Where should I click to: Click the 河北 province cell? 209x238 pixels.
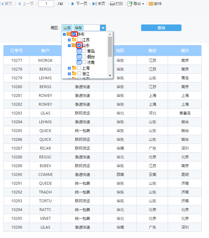[x=152, y=113]
